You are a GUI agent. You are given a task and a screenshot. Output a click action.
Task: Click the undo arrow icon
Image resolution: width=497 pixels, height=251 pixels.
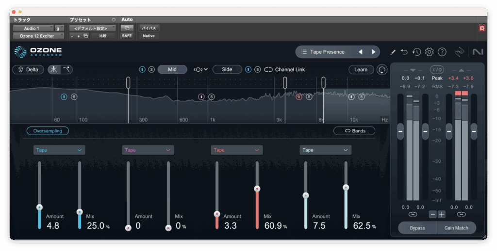point(404,52)
